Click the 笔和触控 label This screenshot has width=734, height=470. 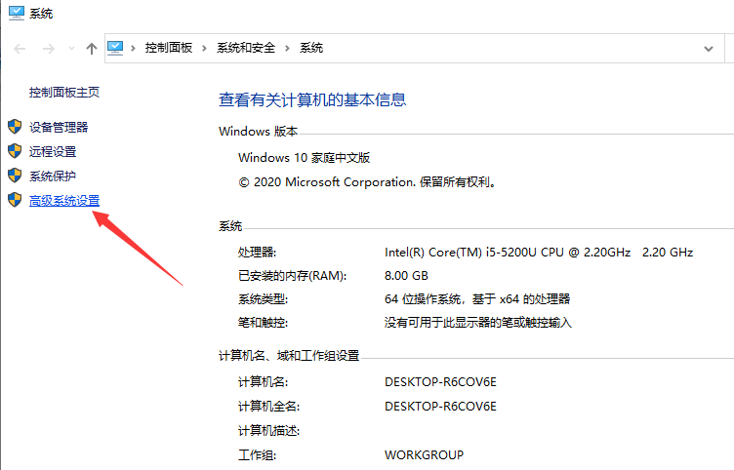[x=263, y=323]
